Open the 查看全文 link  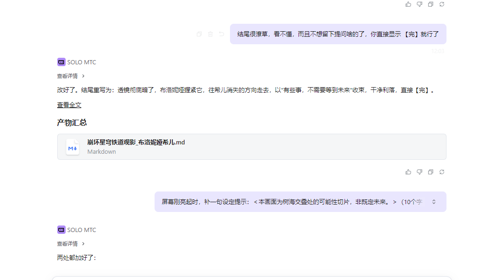tap(69, 105)
